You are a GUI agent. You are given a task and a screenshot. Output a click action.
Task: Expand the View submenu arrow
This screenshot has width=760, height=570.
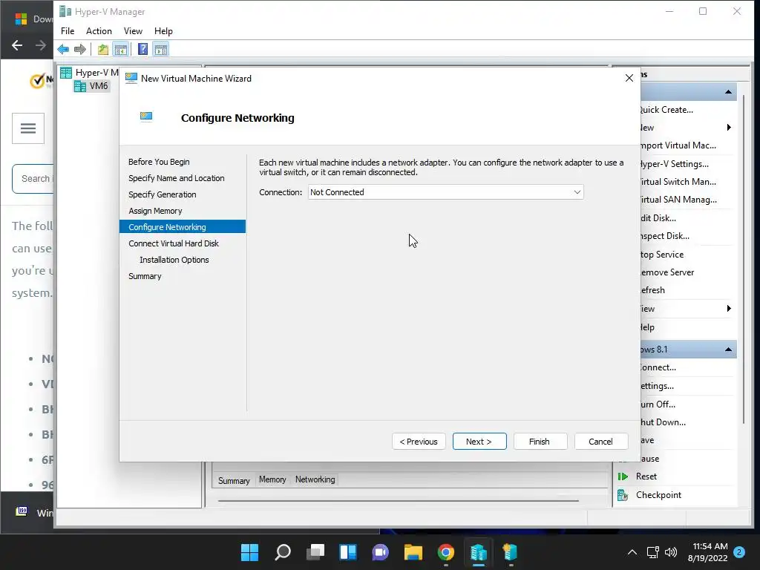(x=729, y=309)
